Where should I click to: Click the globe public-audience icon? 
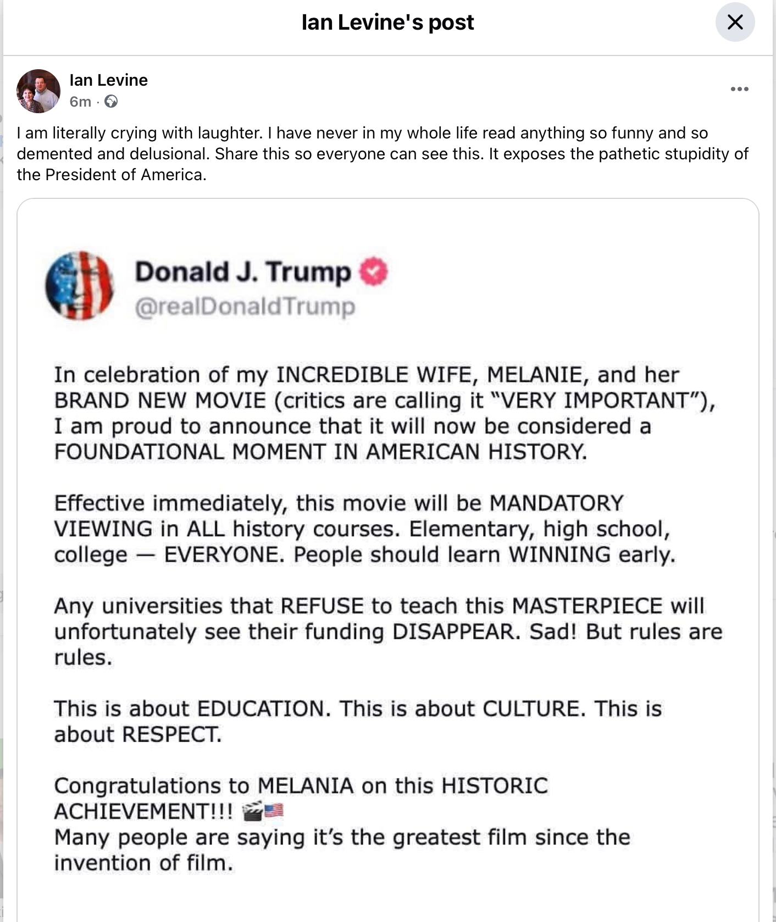point(111,102)
